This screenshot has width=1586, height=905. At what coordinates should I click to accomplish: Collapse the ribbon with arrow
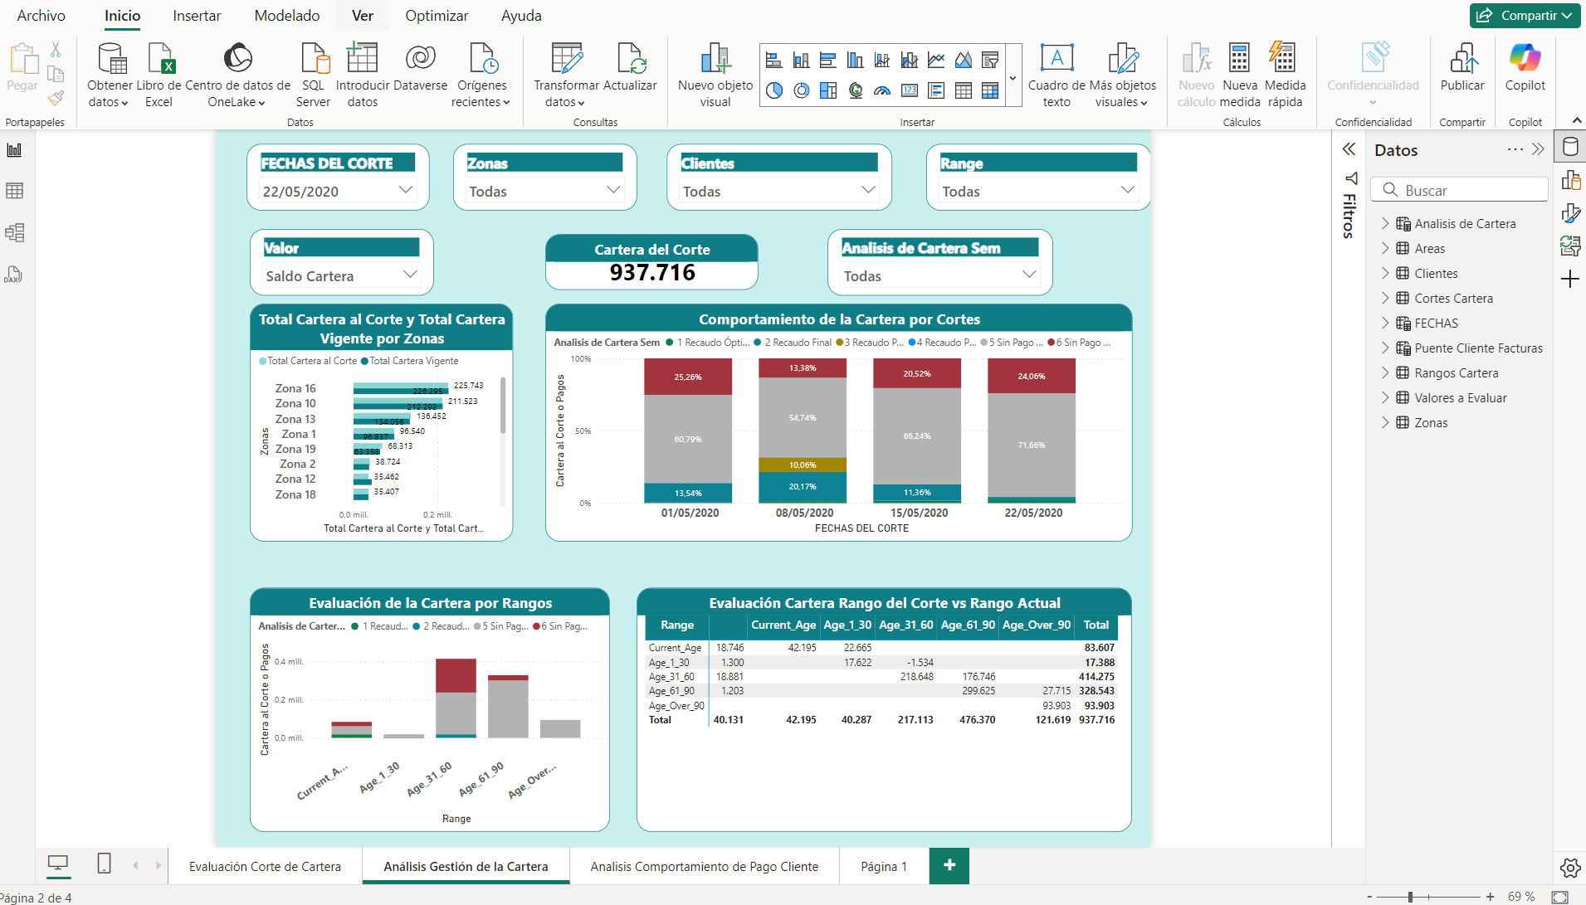[x=1577, y=121]
